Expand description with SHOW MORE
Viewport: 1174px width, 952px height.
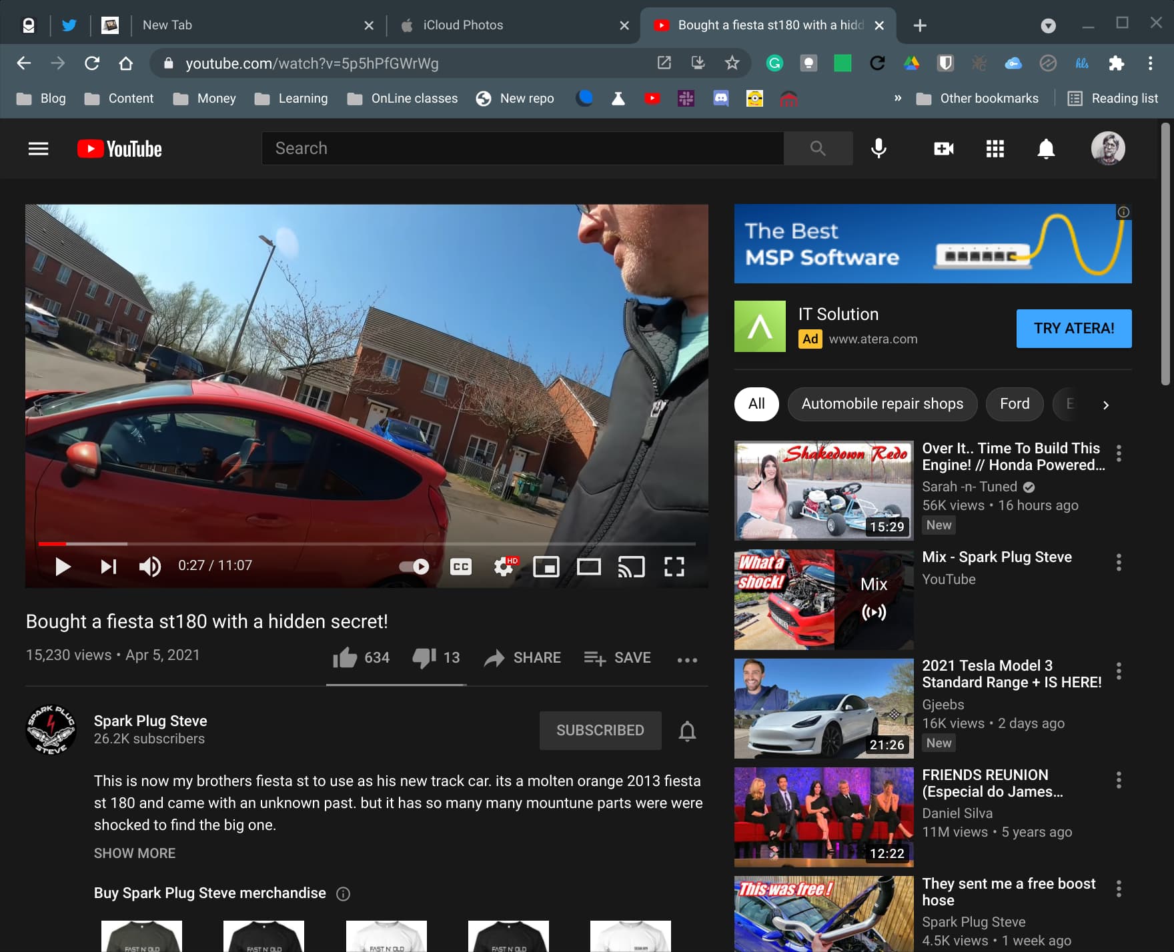[135, 853]
